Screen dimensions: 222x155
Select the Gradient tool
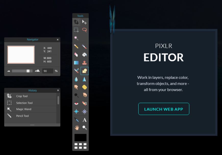coord(76,63)
